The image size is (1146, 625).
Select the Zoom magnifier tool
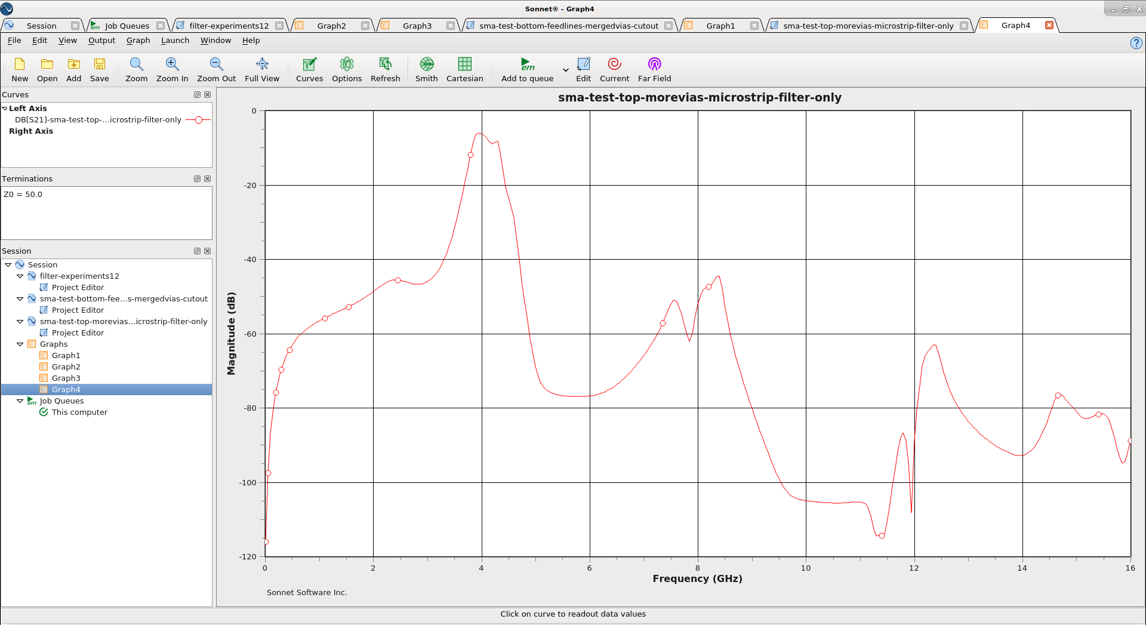pyautogui.click(x=136, y=64)
